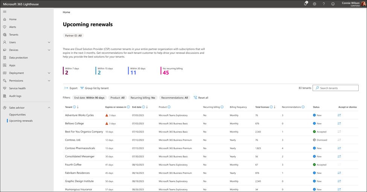Expand the Permissions menu chevron
This screenshot has width=367, height=192.
click(x=49, y=81)
